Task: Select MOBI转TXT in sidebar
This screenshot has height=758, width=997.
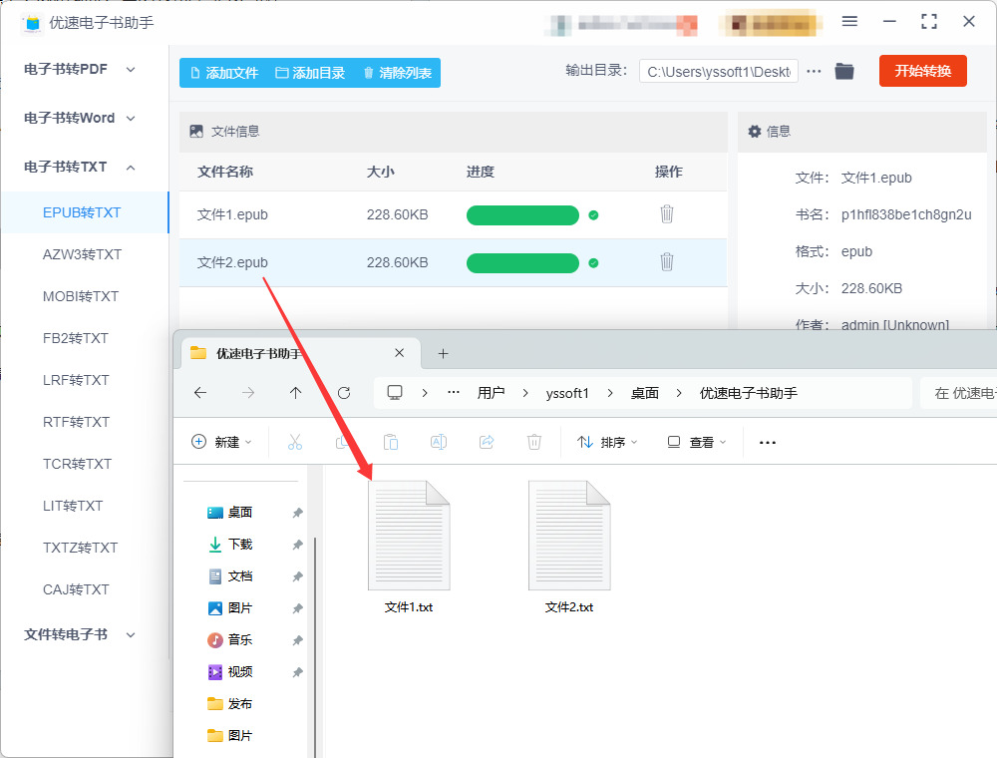Action: coord(81,296)
